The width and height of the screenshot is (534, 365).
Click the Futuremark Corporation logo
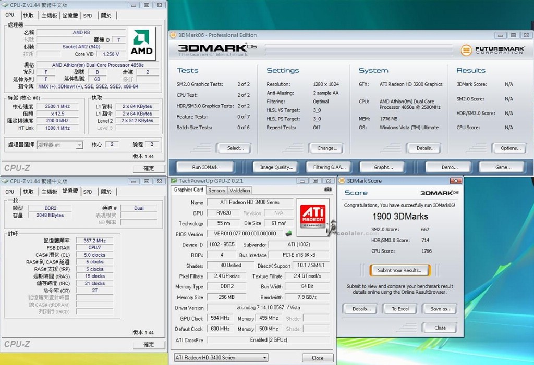coord(492,51)
